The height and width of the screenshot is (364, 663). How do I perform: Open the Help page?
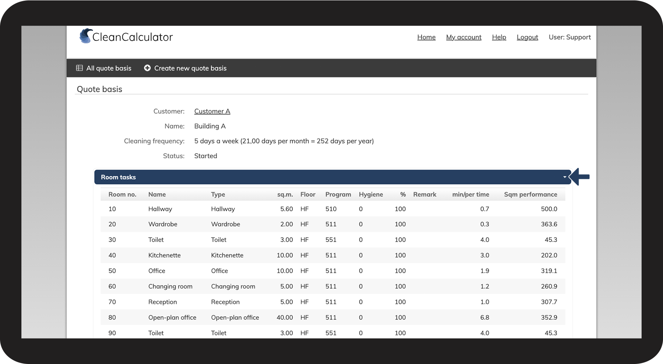pos(499,37)
